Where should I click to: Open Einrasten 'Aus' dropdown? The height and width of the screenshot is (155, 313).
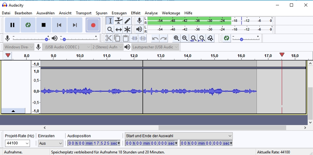click(x=51, y=143)
